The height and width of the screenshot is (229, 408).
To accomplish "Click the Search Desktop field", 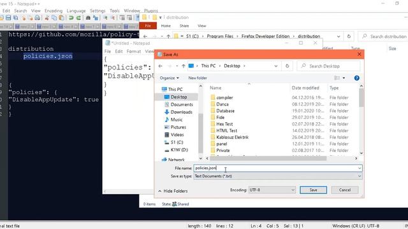I will click(x=329, y=66).
